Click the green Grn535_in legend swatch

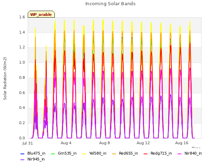[x=53, y=154]
